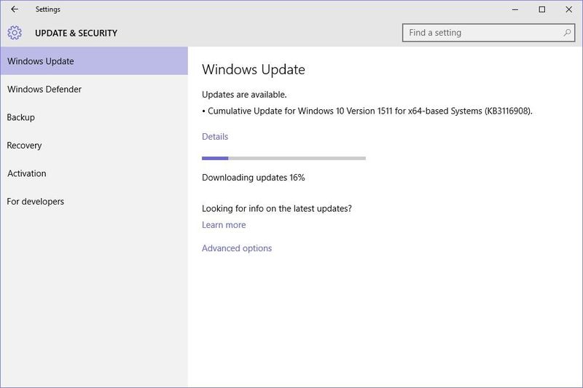583x388 pixels.
Task: Close the Settings window
Action: tap(569, 9)
